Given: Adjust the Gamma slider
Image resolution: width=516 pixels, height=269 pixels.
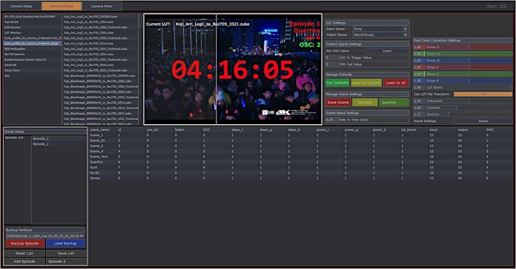Looking at the screenshot, I should [x=463, y=114].
